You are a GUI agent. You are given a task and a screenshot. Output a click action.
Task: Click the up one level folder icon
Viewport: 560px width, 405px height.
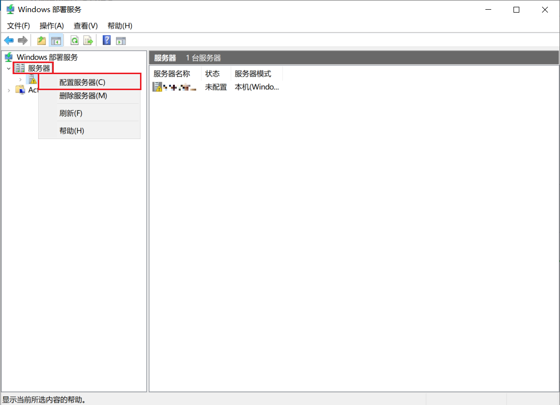(x=42, y=41)
